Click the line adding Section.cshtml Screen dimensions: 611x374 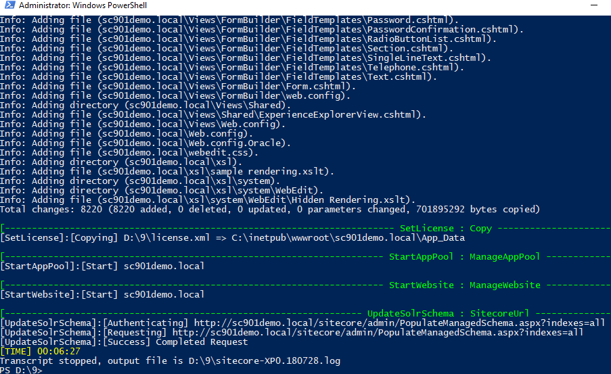(x=227, y=48)
